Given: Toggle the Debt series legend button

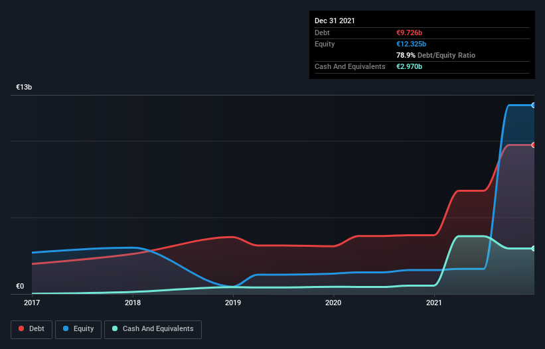Looking at the screenshot, I should (x=32, y=329).
